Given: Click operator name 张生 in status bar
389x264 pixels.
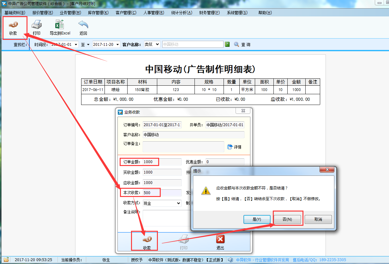Looking at the screenshot, I should coord(106,260).
